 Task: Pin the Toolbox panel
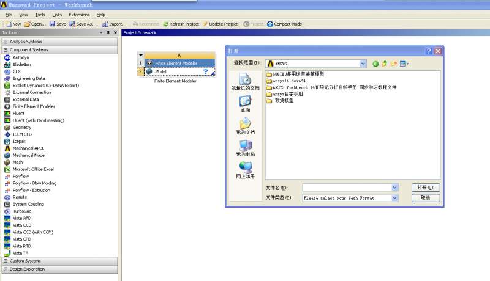108,33
